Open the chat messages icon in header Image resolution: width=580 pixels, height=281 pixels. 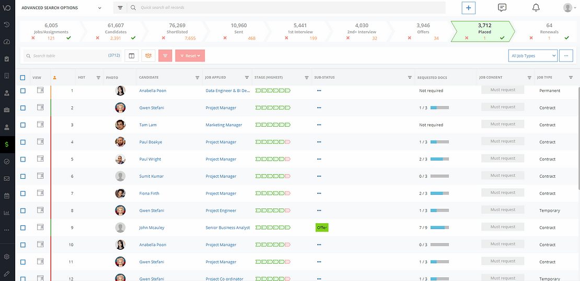pyautogui.click(x=502, y=8)
